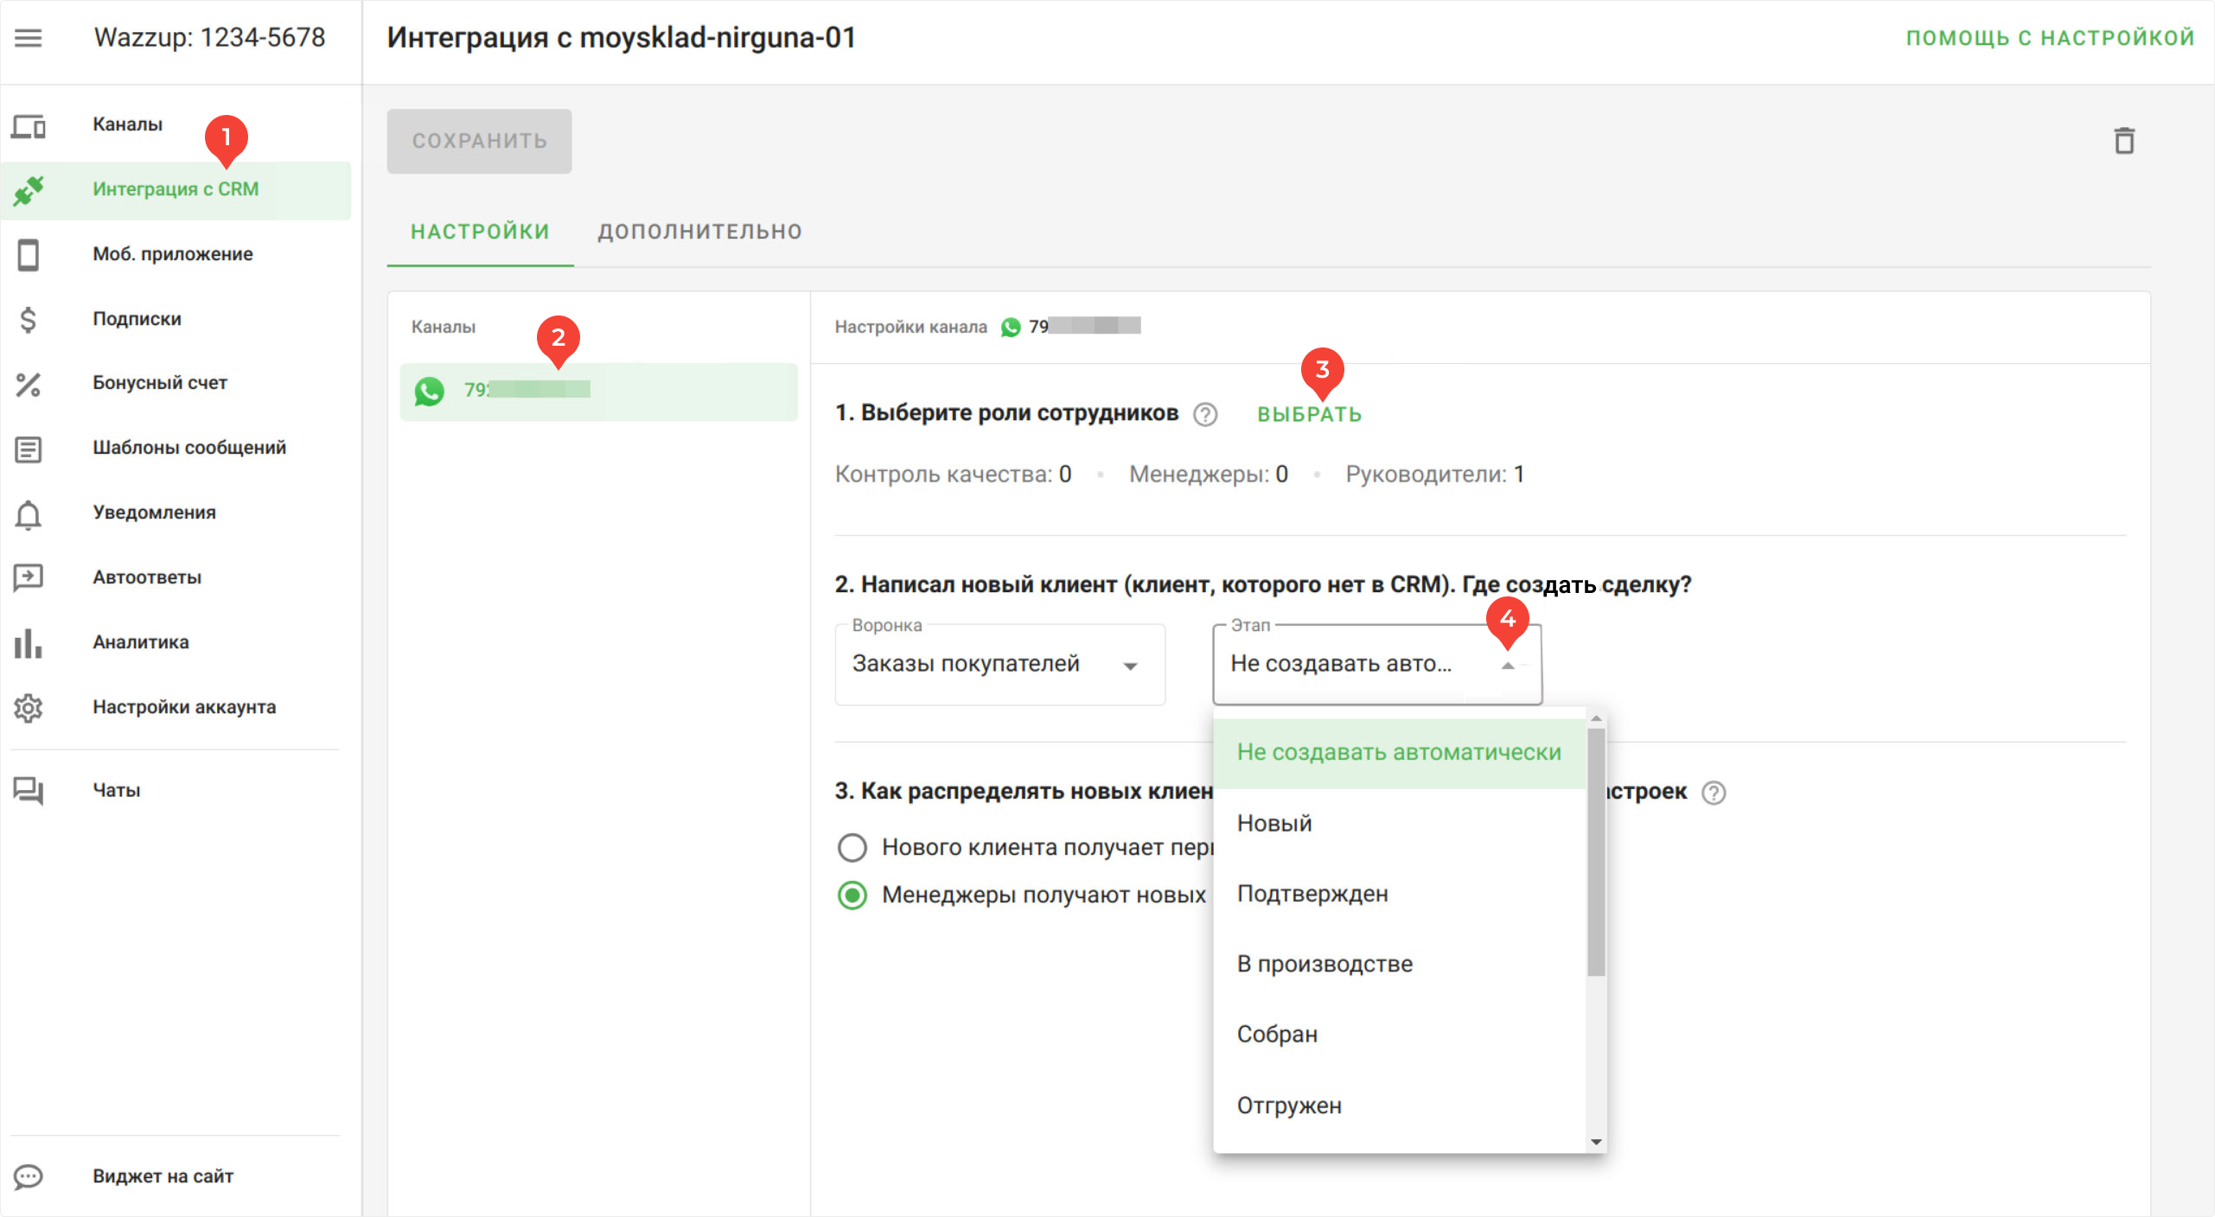Collapse the Этап stage dropdown
This screenshot has height=1217, width=2215.
(x=1507, y=666)
